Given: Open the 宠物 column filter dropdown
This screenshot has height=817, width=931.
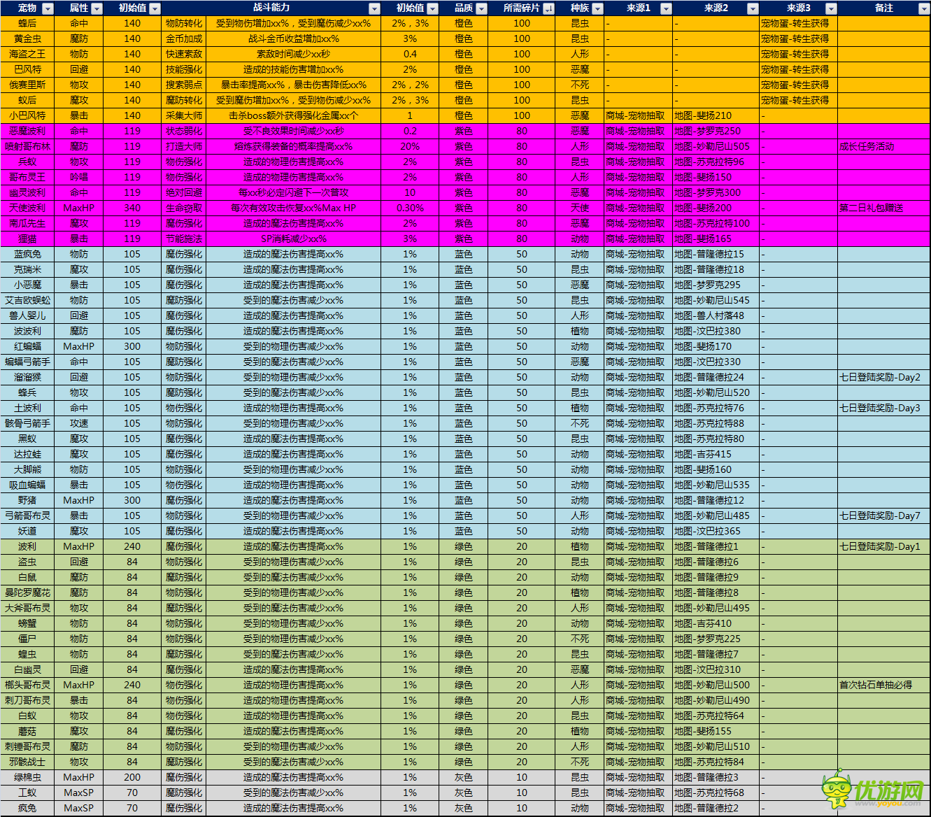Looking at the screenshot, I should coord(48,8).
